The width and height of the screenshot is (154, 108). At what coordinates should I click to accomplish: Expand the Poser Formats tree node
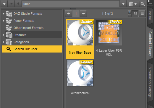pyautogui.click(x=4, y=21)
